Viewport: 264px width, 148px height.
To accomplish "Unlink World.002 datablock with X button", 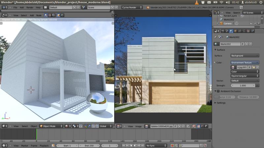I will (x=250, y=44).
